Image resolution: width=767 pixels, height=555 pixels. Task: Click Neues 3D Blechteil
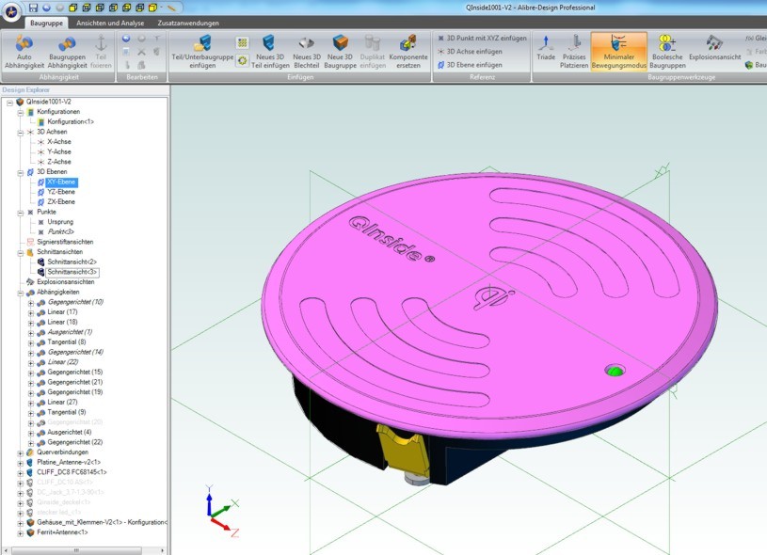[x=307, y=52]
